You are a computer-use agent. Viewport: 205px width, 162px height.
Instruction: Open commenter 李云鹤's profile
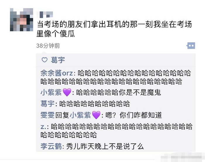tap(51, 146)
